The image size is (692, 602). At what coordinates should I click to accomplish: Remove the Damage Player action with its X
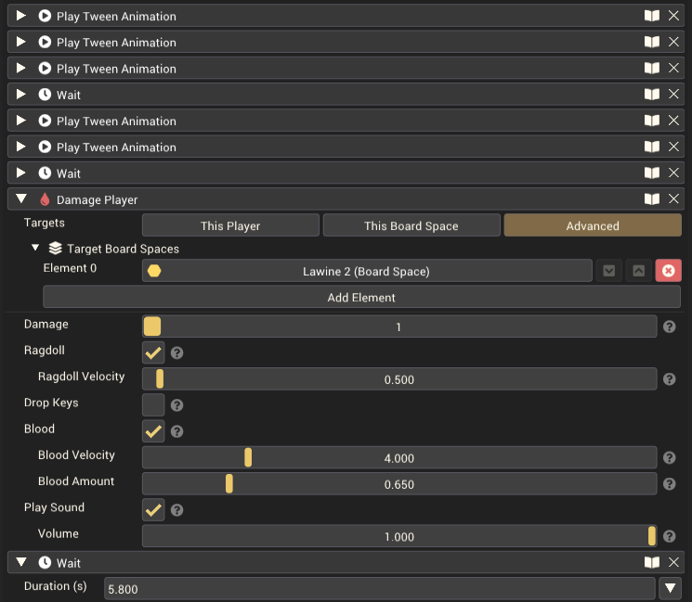pos(673,199)
